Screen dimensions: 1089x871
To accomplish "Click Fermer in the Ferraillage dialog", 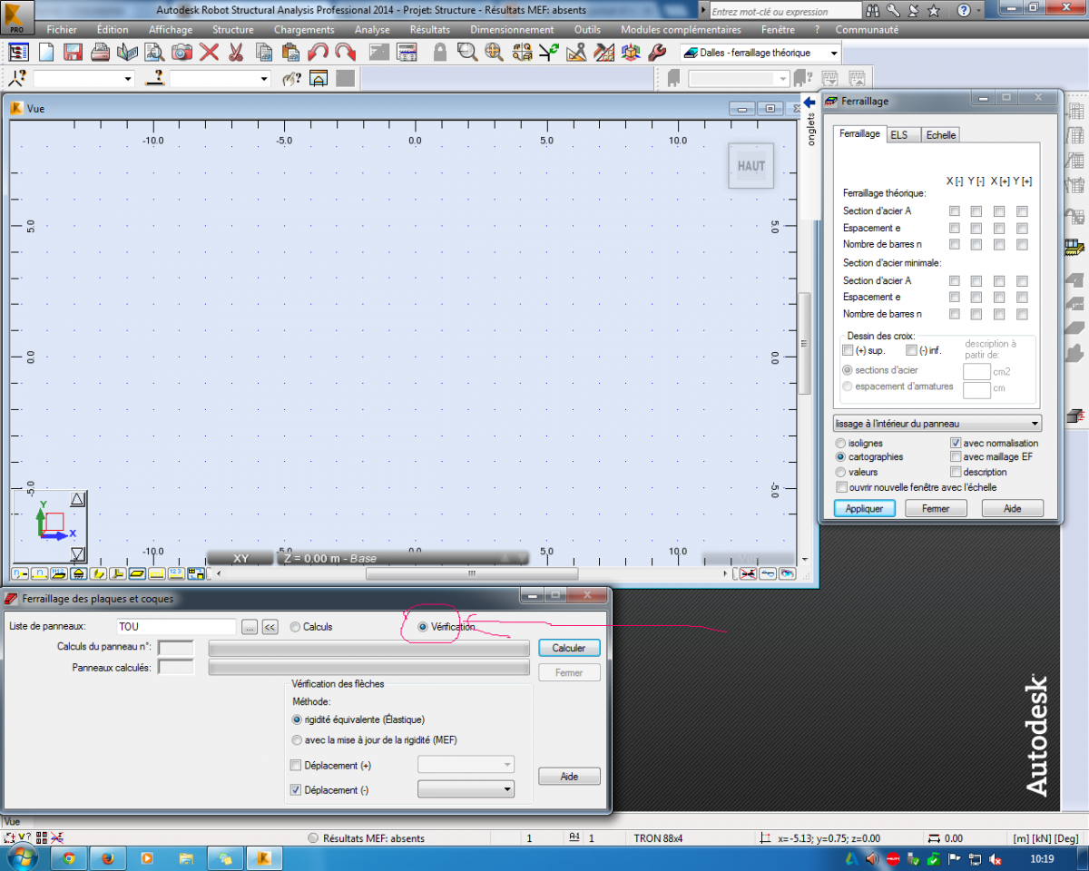I will click(x=936, y=509).
